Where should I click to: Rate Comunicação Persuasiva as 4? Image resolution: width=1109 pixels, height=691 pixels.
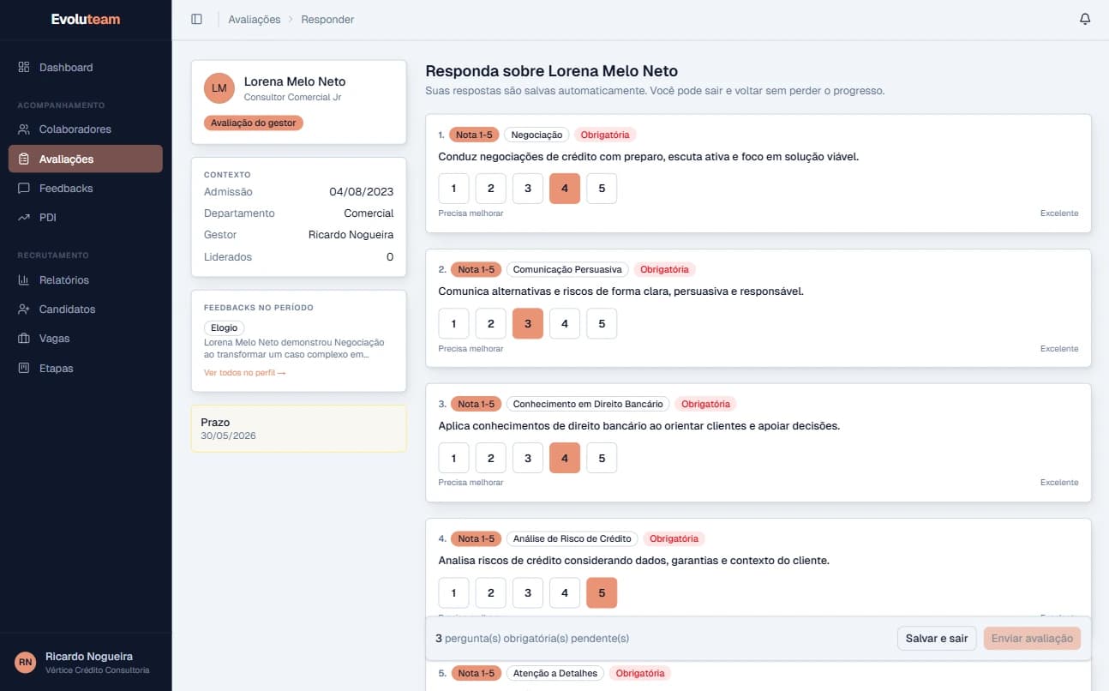[x=565, y=323]
